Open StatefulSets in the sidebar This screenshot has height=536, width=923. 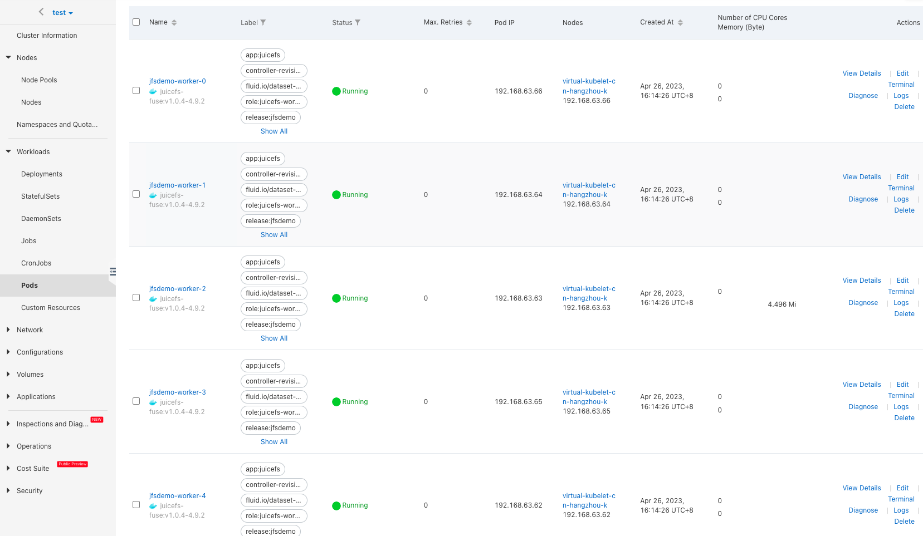pyautogui.click(x=40, y=196)
